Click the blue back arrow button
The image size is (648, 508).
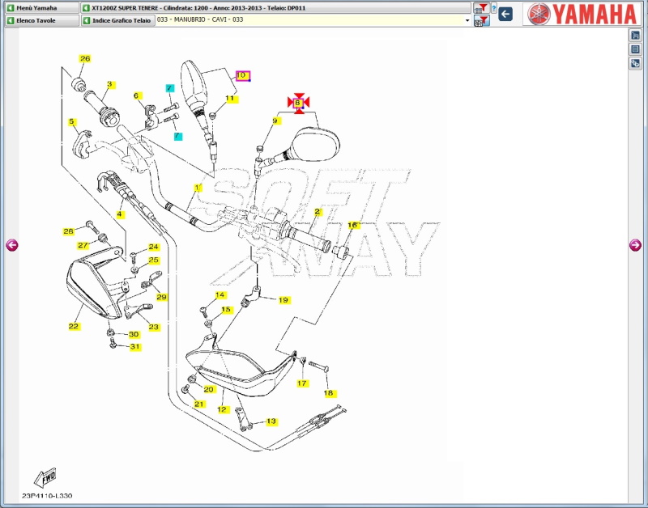[x=505, y=14]
